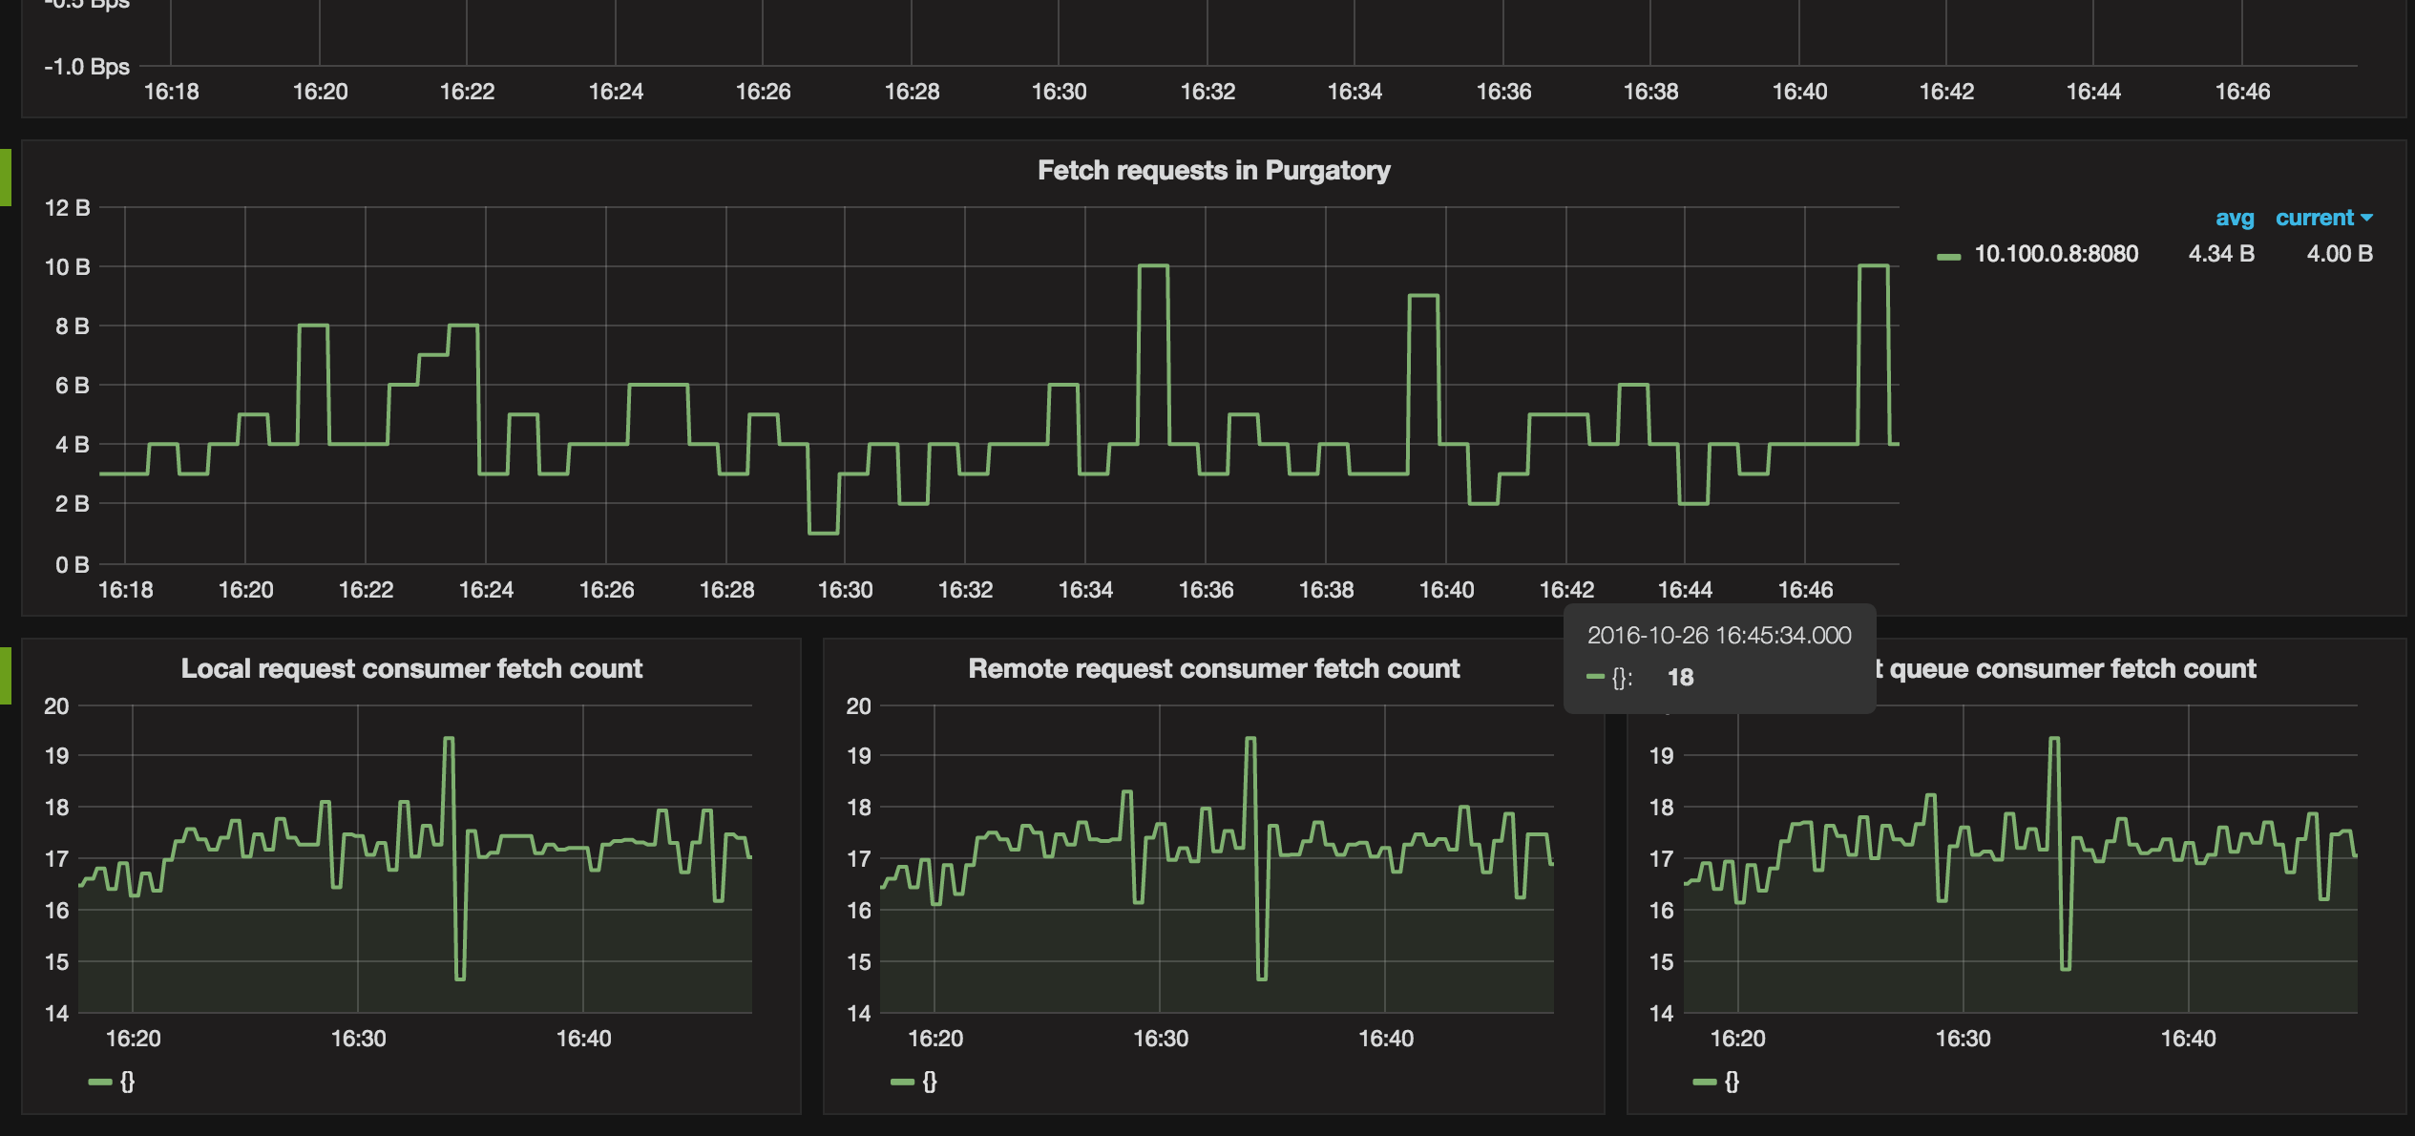The width and height of the screenshot is (2415, 1136).
Task: Toggle the {} series in the Local request panel legend
Action: point(127,1082)
